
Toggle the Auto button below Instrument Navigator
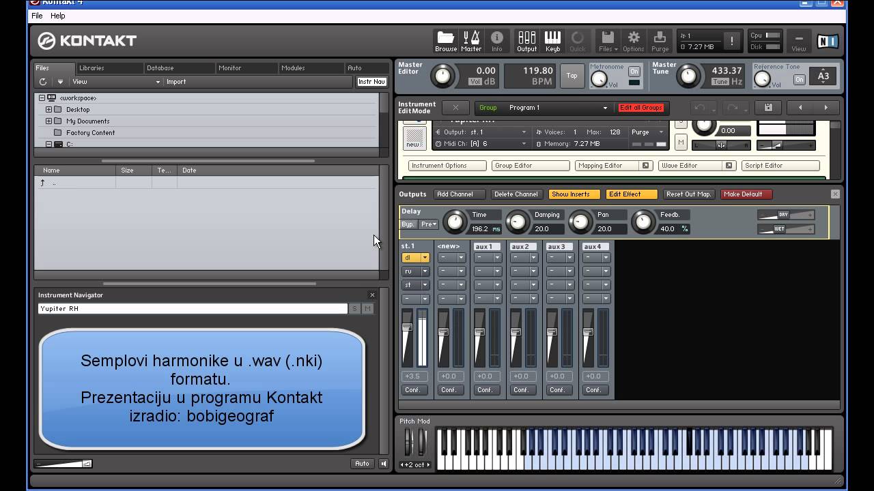(x=362, y=464)
